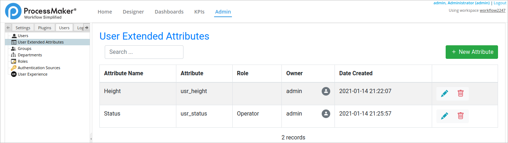Open User Experience in the sidebar

pos(32,74)
